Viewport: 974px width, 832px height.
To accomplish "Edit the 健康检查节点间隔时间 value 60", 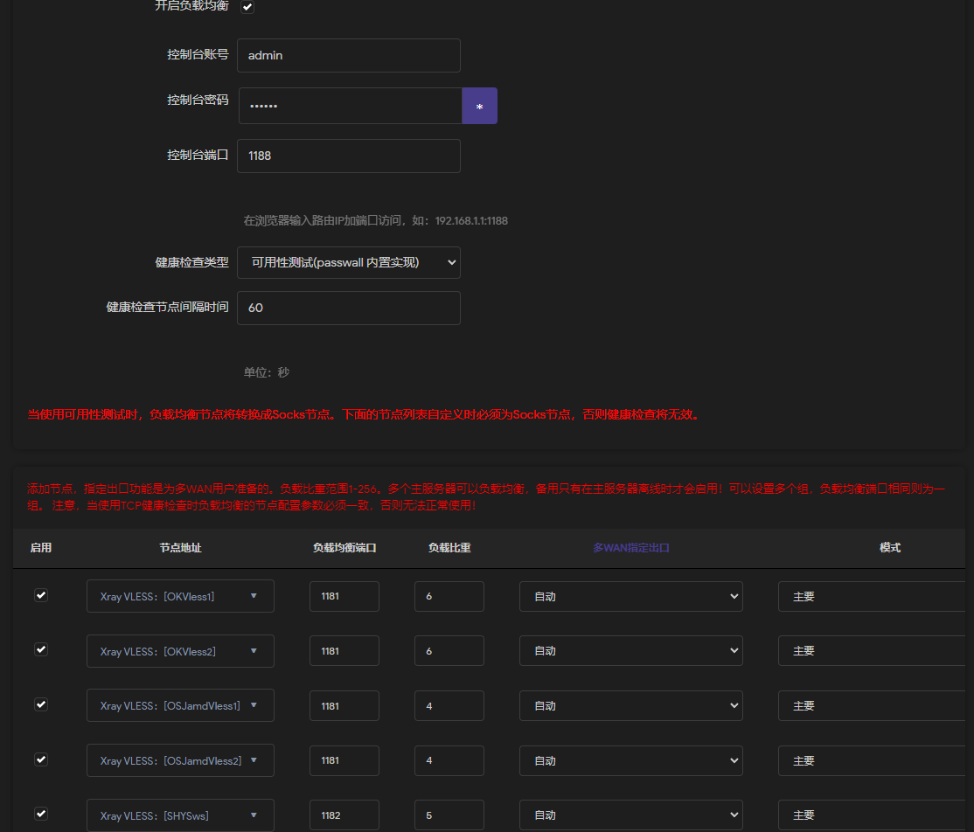I will coord(348,308).
